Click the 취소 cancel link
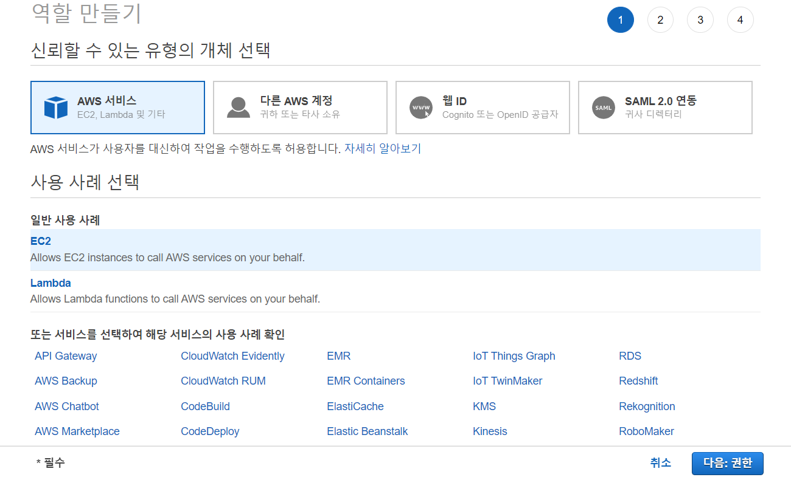Viewport: 791px width, 480px height. (661, 463)
